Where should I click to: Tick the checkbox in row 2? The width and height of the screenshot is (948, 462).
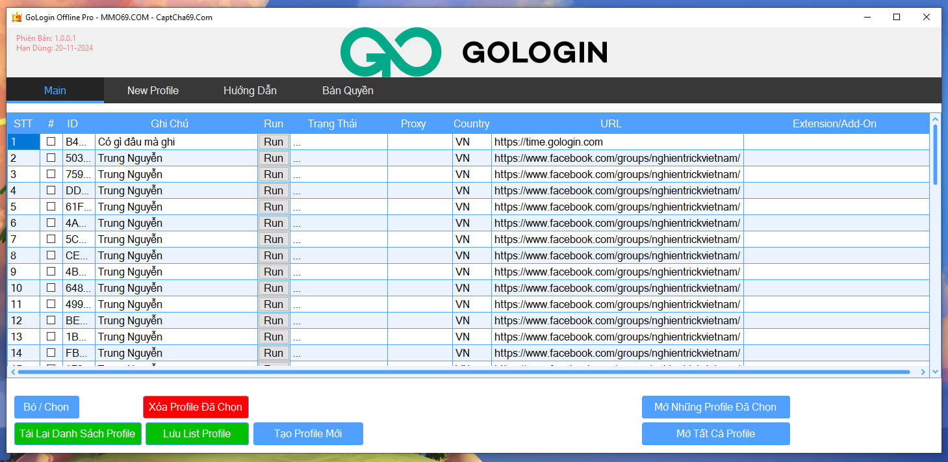pos(51,157)
